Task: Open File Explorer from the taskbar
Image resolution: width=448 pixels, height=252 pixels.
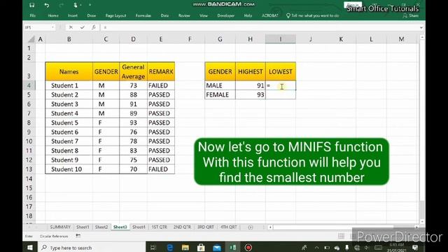Action: coord(185,247)
